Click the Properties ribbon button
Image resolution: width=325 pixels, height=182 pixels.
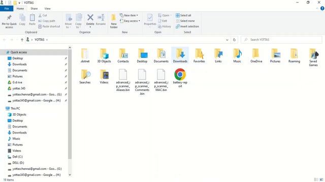[150, 20]
